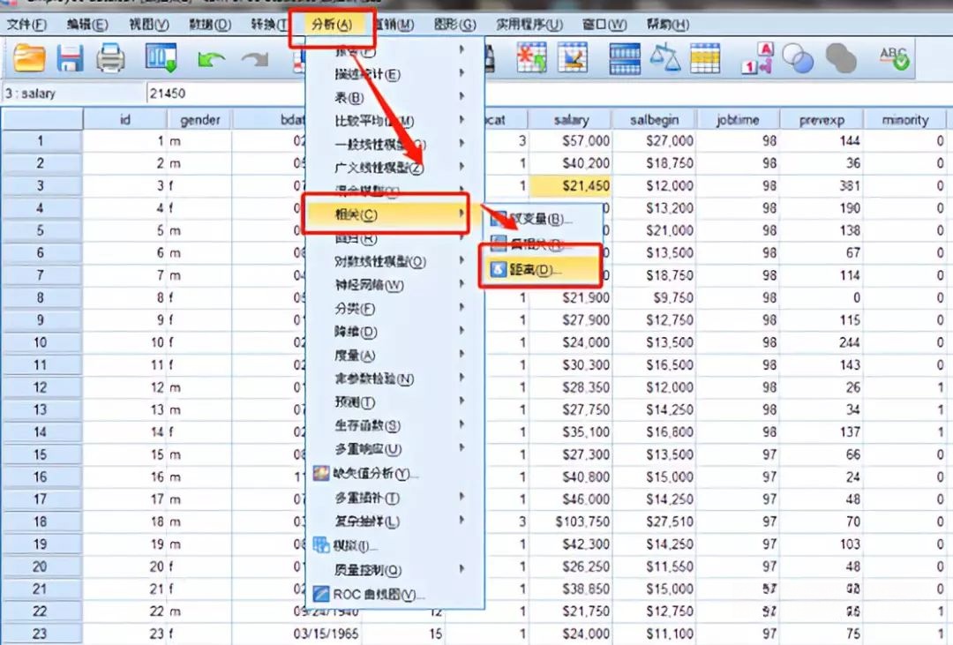Select the salbegin column header
Screen dimensions: 953x645
654,120
